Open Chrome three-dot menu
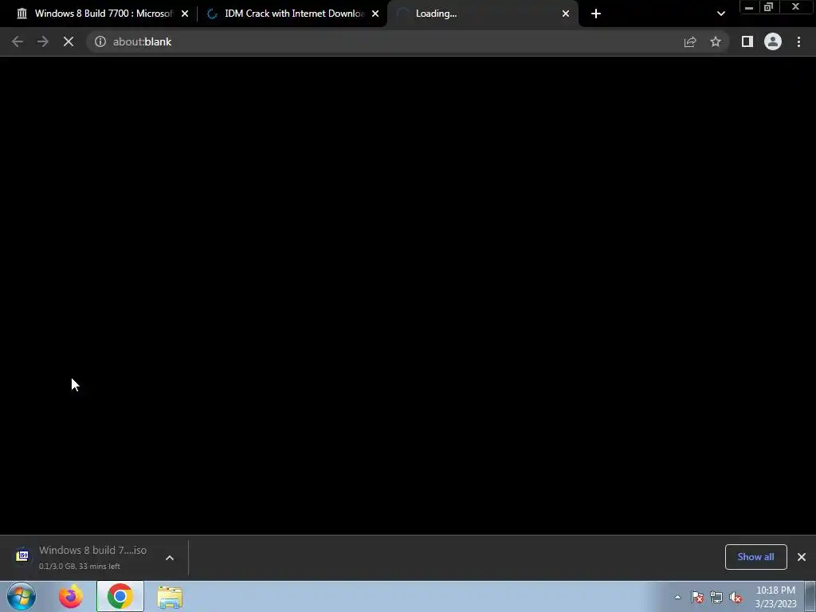Screen dimensions: 816x612 click(798, 41)
